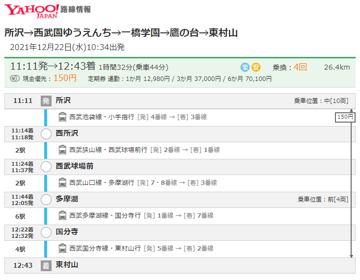This screenshot has height=280, width=360.
Task: Click 乗車位置：中[10両] at 所沢
Action: [321, 101]
